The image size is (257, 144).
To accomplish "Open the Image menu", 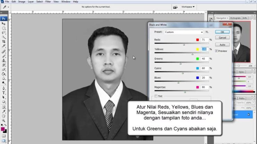I will tap(22, 2).
